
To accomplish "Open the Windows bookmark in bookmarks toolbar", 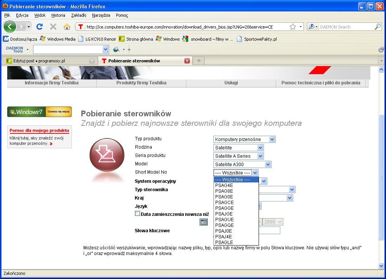I will point(168,39).
